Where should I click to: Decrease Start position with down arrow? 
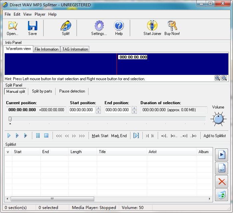coord(99,112)
